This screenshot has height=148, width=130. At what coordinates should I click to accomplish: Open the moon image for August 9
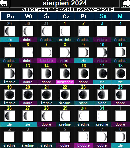83,53
